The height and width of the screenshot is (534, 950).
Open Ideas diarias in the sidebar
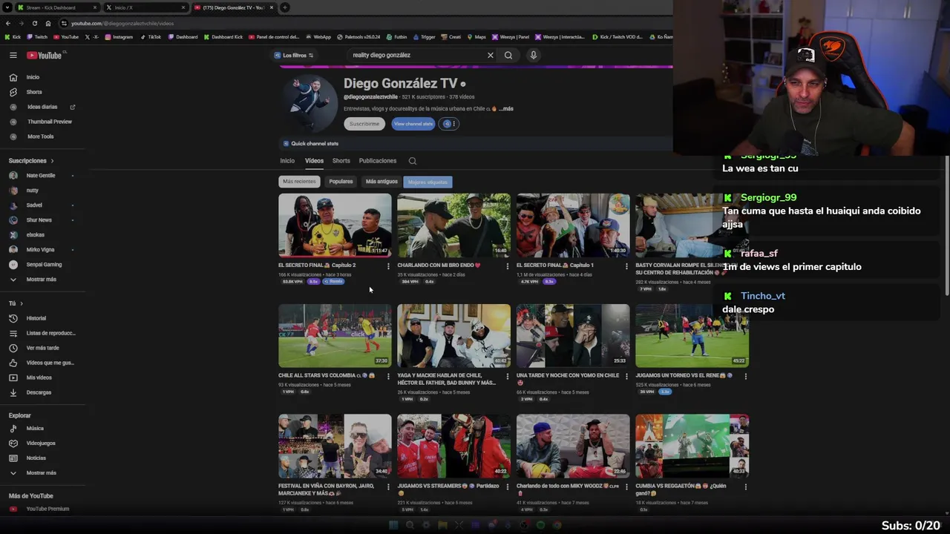tap(42, 107)
